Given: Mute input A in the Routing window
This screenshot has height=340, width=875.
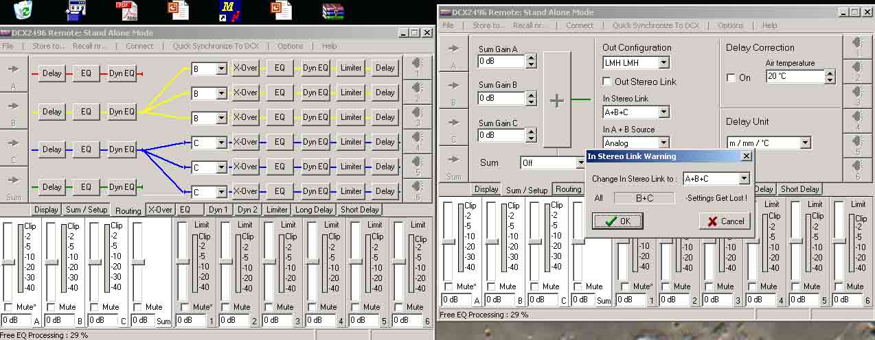Looking at the screenshot, I should coord(8,307).
